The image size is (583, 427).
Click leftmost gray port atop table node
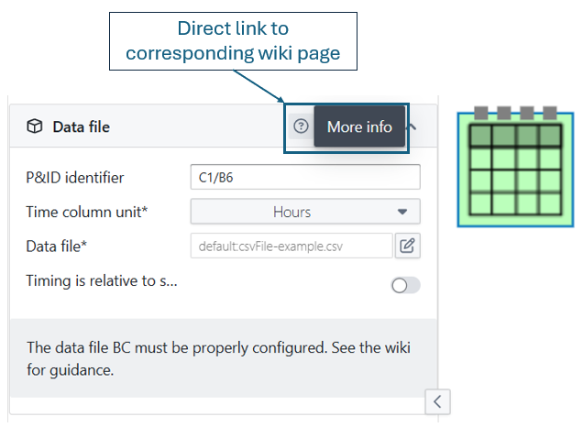480,113
